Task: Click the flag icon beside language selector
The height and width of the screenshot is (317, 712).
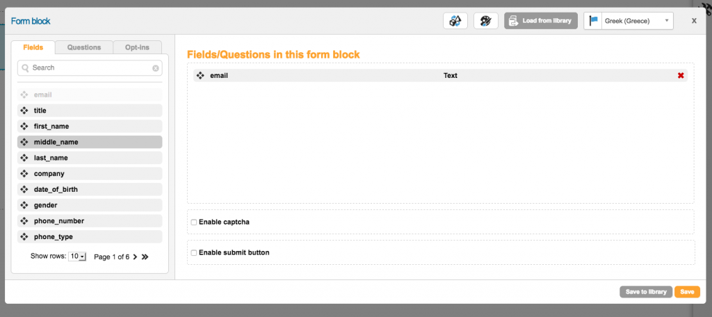Action: point(594,21)
